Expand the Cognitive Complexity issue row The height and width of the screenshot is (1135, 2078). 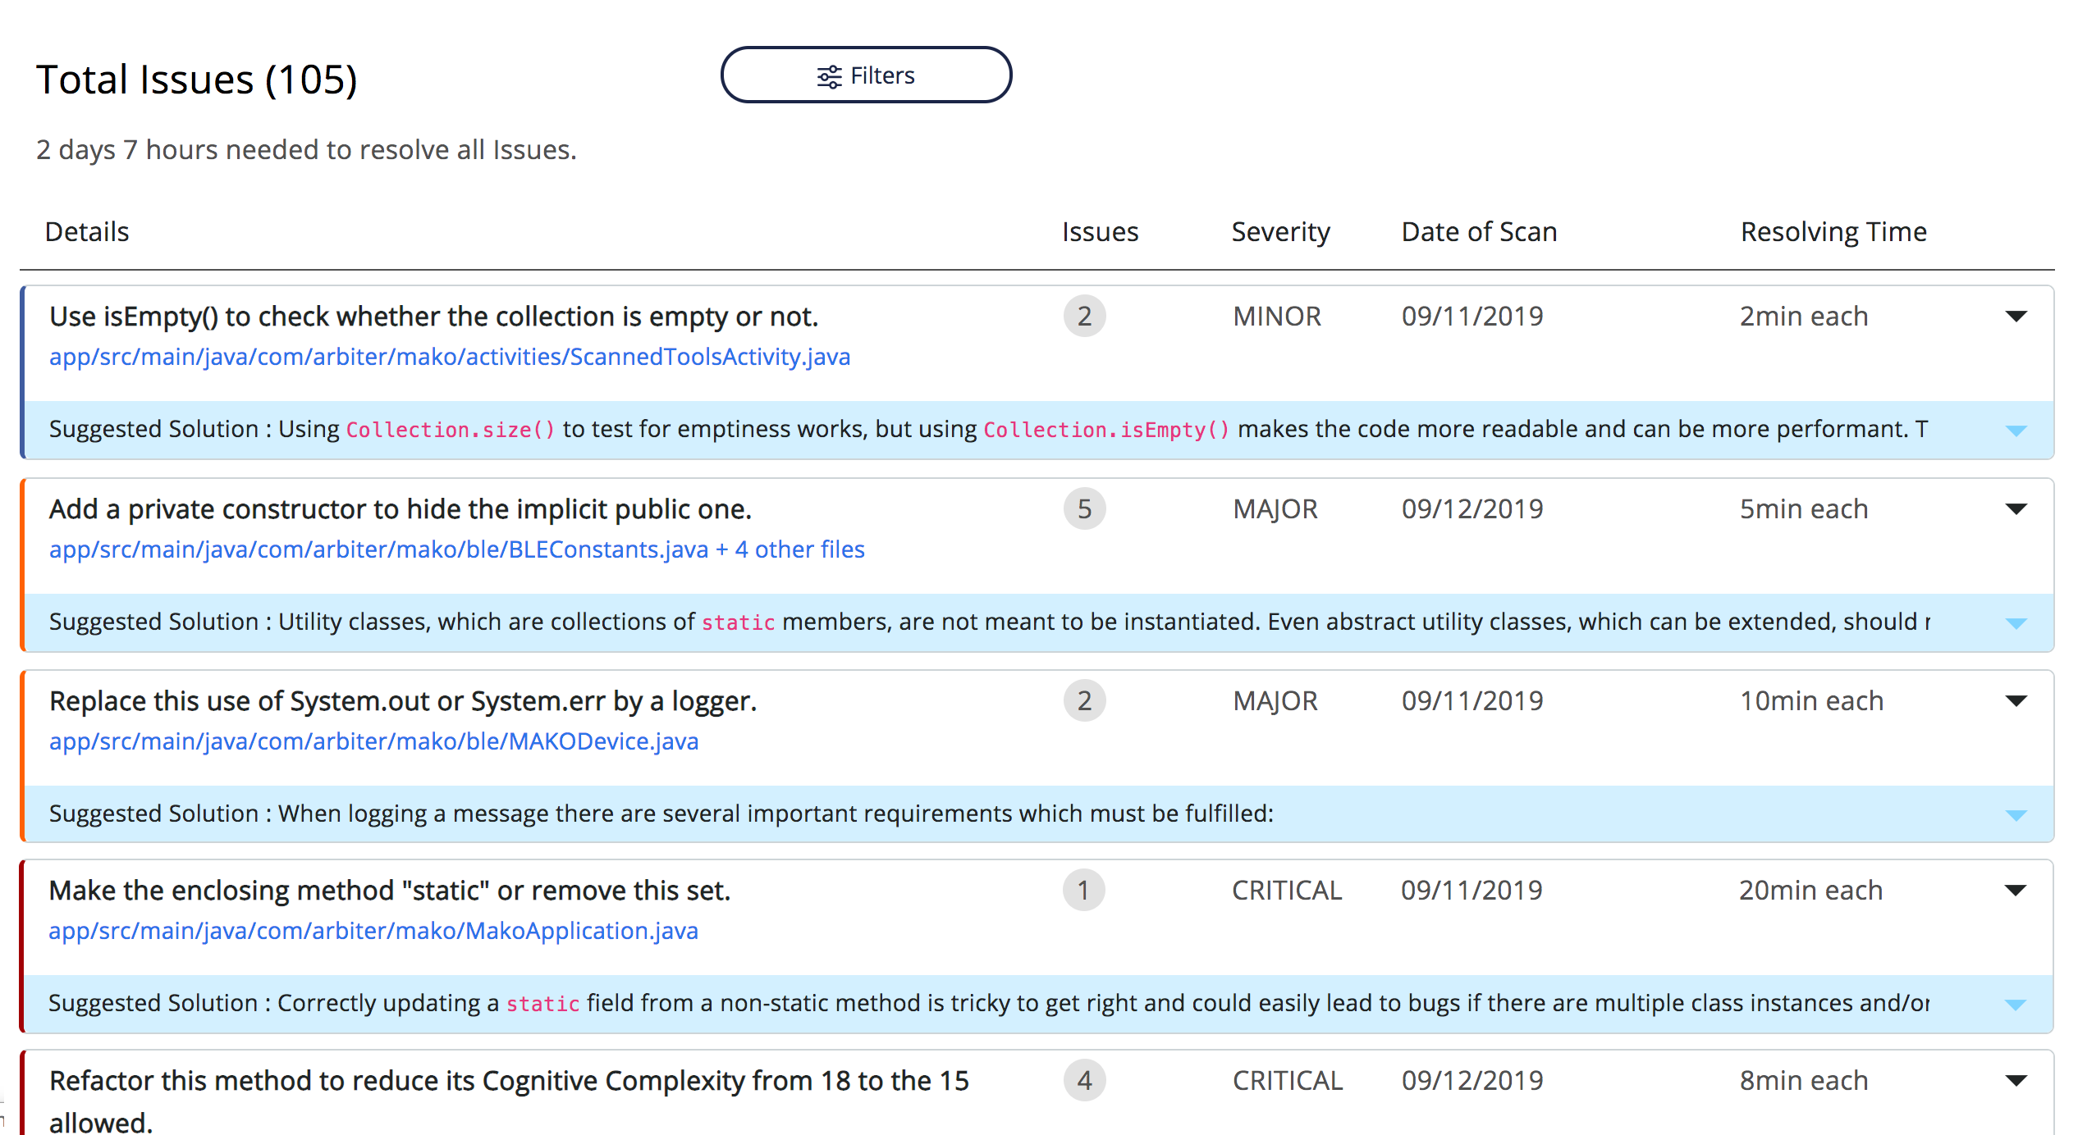click(x=2016, y=1081)
